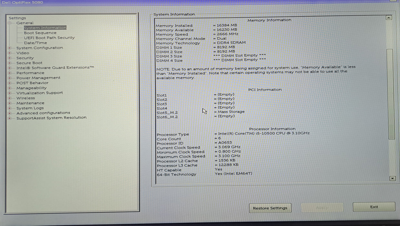The height and width of the screenshot is (226, 400).
Task: Select the Maintenance label
Action: coord(30,103)
